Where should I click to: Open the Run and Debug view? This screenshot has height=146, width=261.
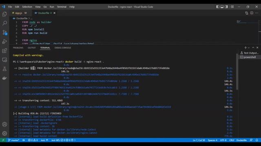click(x=4, y=41)
